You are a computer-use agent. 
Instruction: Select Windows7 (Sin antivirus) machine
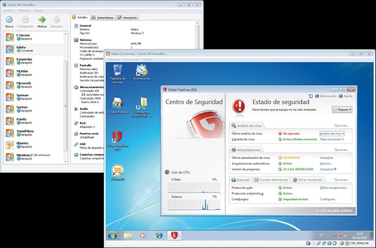(34, 157)
